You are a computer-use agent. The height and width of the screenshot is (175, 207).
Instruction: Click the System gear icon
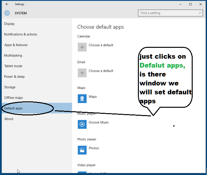[7, 13]
